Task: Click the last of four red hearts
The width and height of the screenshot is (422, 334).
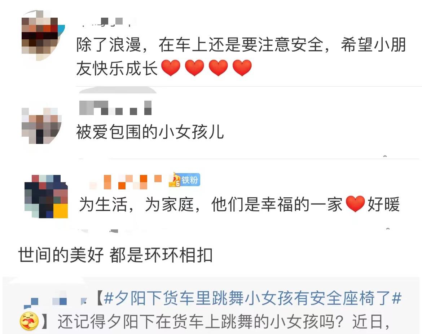Action: [x=242, y=68]
